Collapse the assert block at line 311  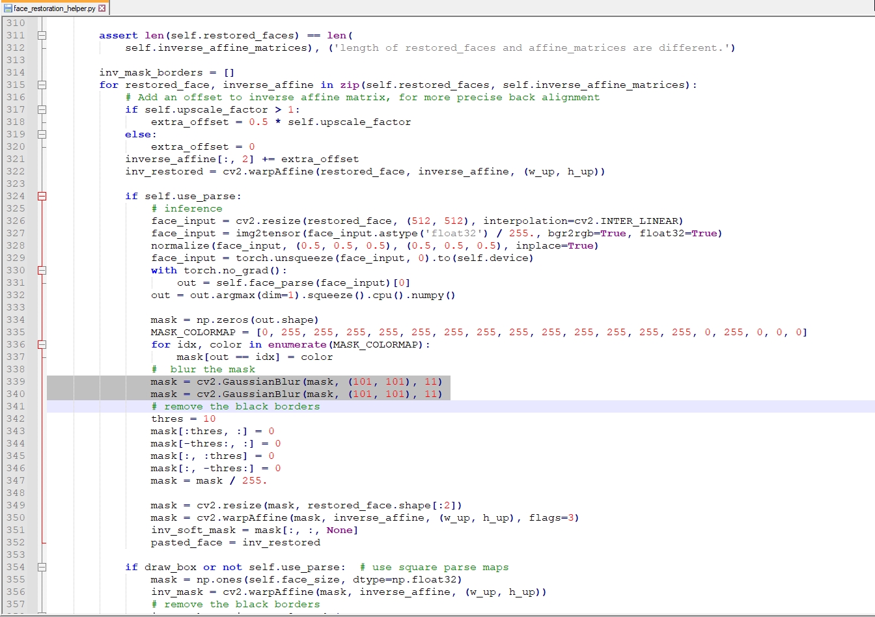point(42,36)
